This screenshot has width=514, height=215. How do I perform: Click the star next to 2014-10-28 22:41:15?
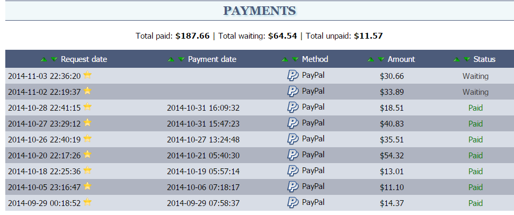tap(87, 107)
